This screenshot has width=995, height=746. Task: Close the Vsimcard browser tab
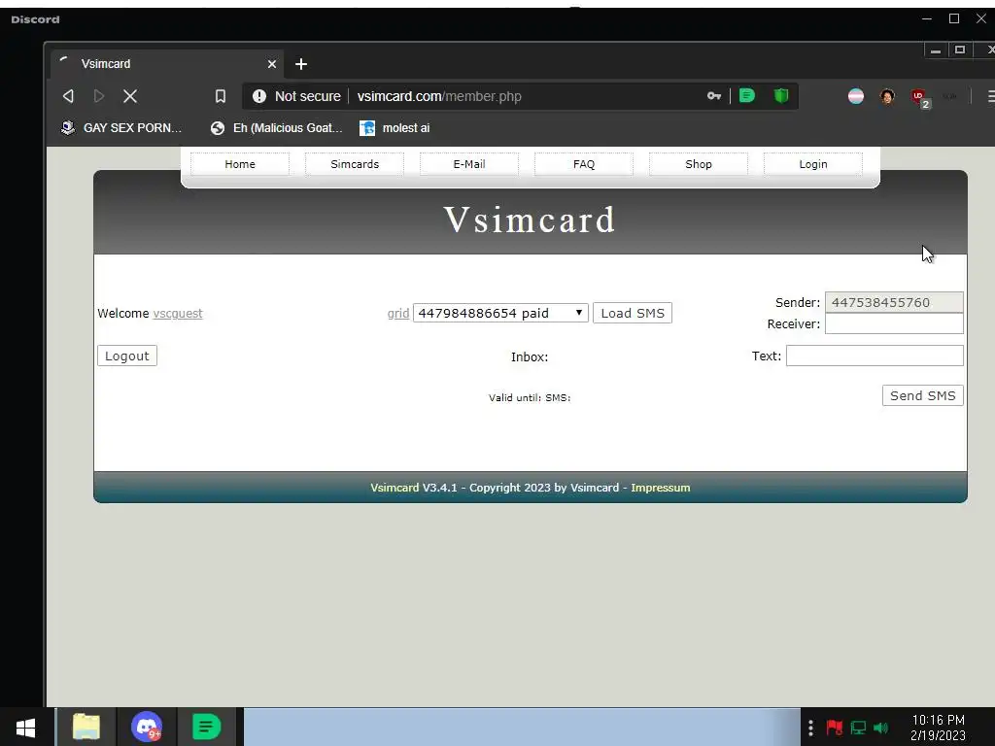(x=272, y=64)
